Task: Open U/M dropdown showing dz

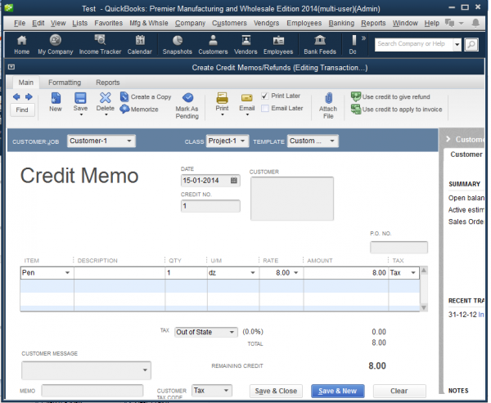Action: pyautogui.click(x=253, y=273)
